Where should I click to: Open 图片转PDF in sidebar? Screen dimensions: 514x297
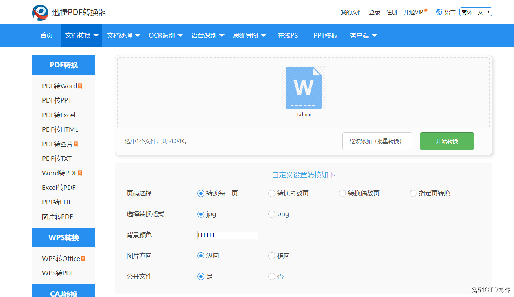57,217
